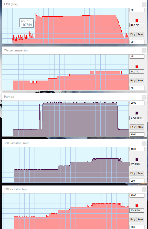Click the 42.3 °C tooltip on CPU graph
Image resolution: width=148 pixels, height=229 pixels.
click(x=26, y=23)
